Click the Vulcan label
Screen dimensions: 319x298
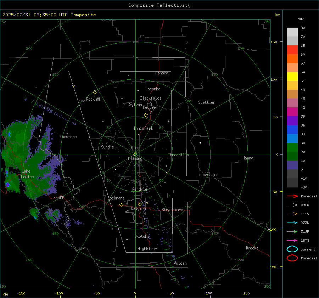point(180,263)
